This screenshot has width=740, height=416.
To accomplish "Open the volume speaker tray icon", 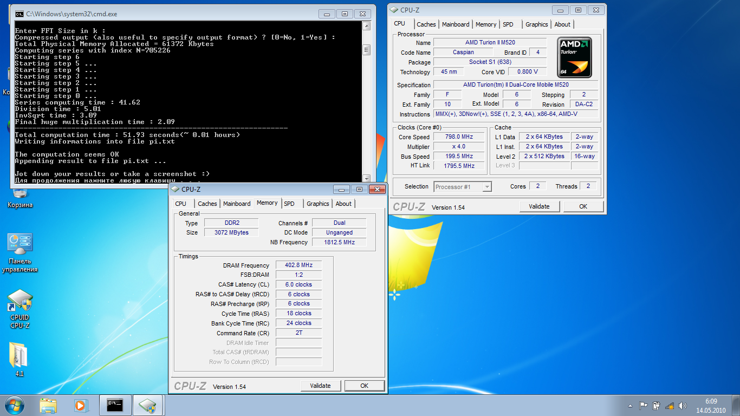I will click(683, 405).
